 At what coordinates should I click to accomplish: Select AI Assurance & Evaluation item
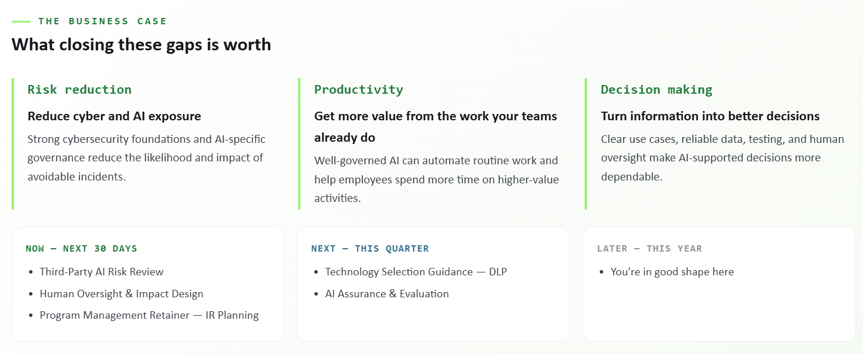pyautogui.click(x=387, y=294)
